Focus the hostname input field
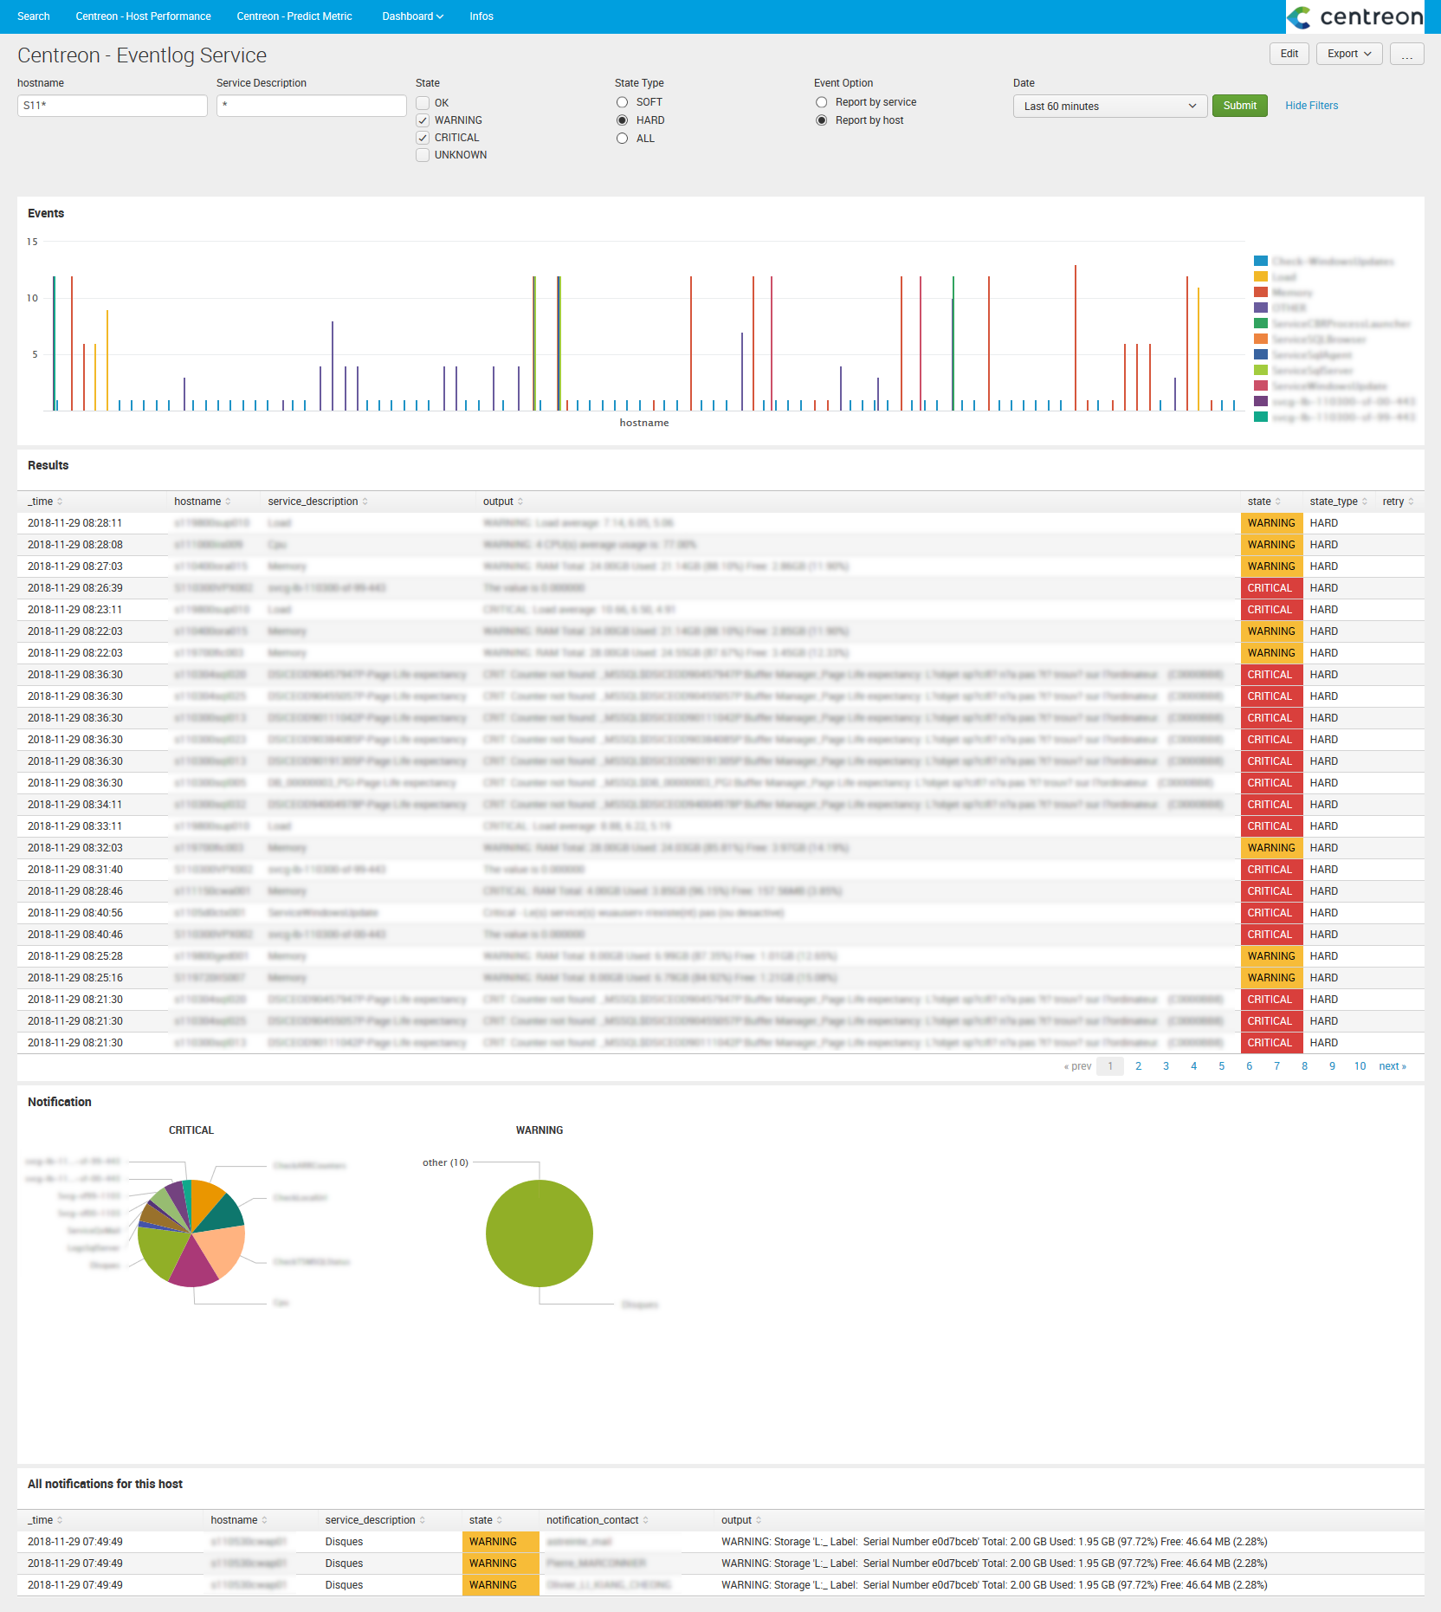 click(113, 106)
